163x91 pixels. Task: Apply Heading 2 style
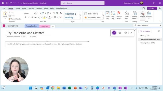pyautogui.click(x=70, y=17)
